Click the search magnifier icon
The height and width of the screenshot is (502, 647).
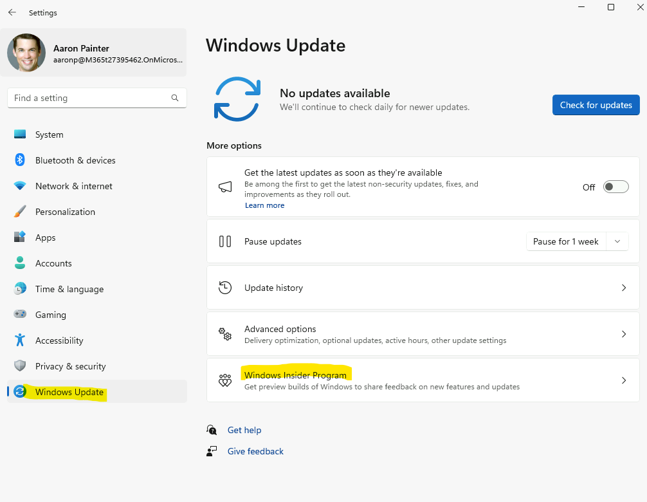click(175, 98)
